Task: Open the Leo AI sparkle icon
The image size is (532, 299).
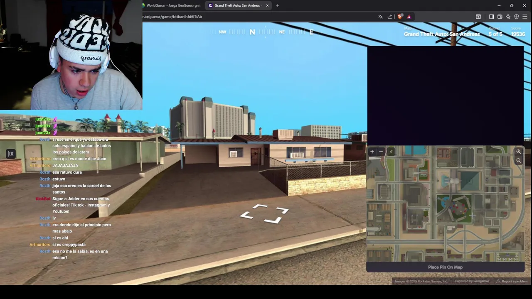Action: [508, 17]
